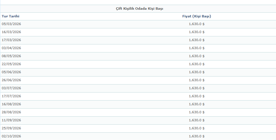Screen dimensions: 276x140
Task: Select the 03/07/2026 tour date
Action: coord(11,88)
